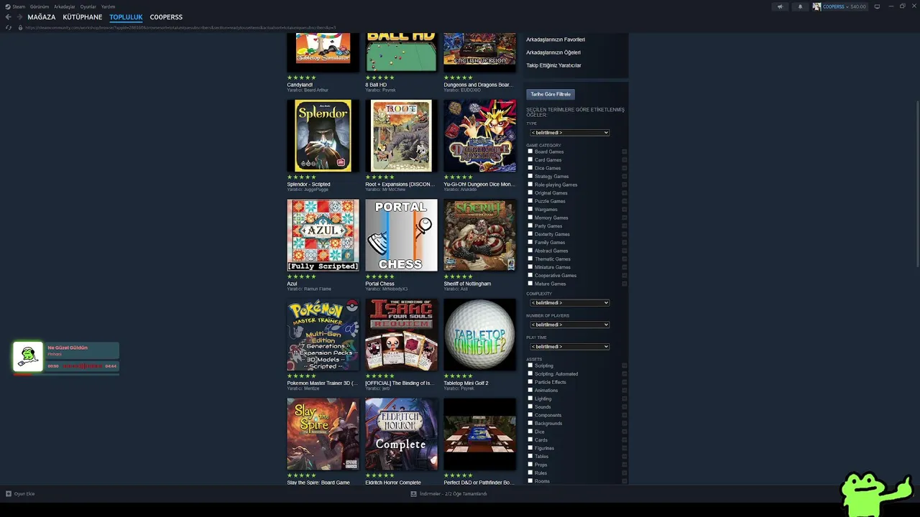Go back with the browser back arrow
Image resolution: width=920 pixels, height=517 pixels.
(9, 17)
